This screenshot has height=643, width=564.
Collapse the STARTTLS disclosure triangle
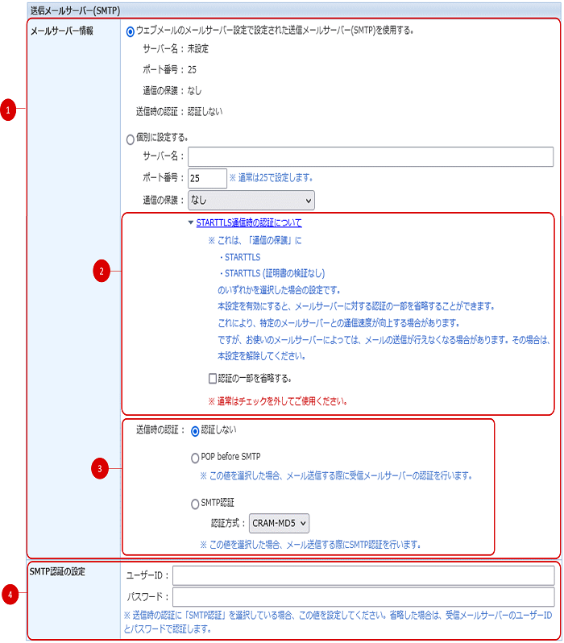coord(191,222)
